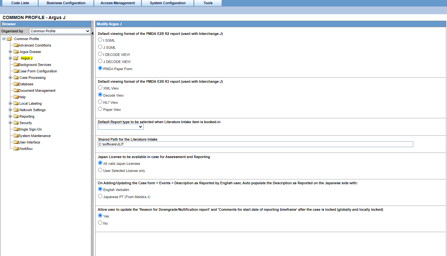Select User Selected License only
The width and height of the screenshot is (447, 256).
(x=100, y=170)
